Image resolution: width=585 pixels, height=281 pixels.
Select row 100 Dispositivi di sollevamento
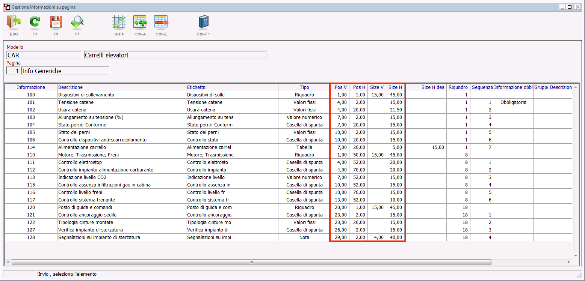(288, 95)
